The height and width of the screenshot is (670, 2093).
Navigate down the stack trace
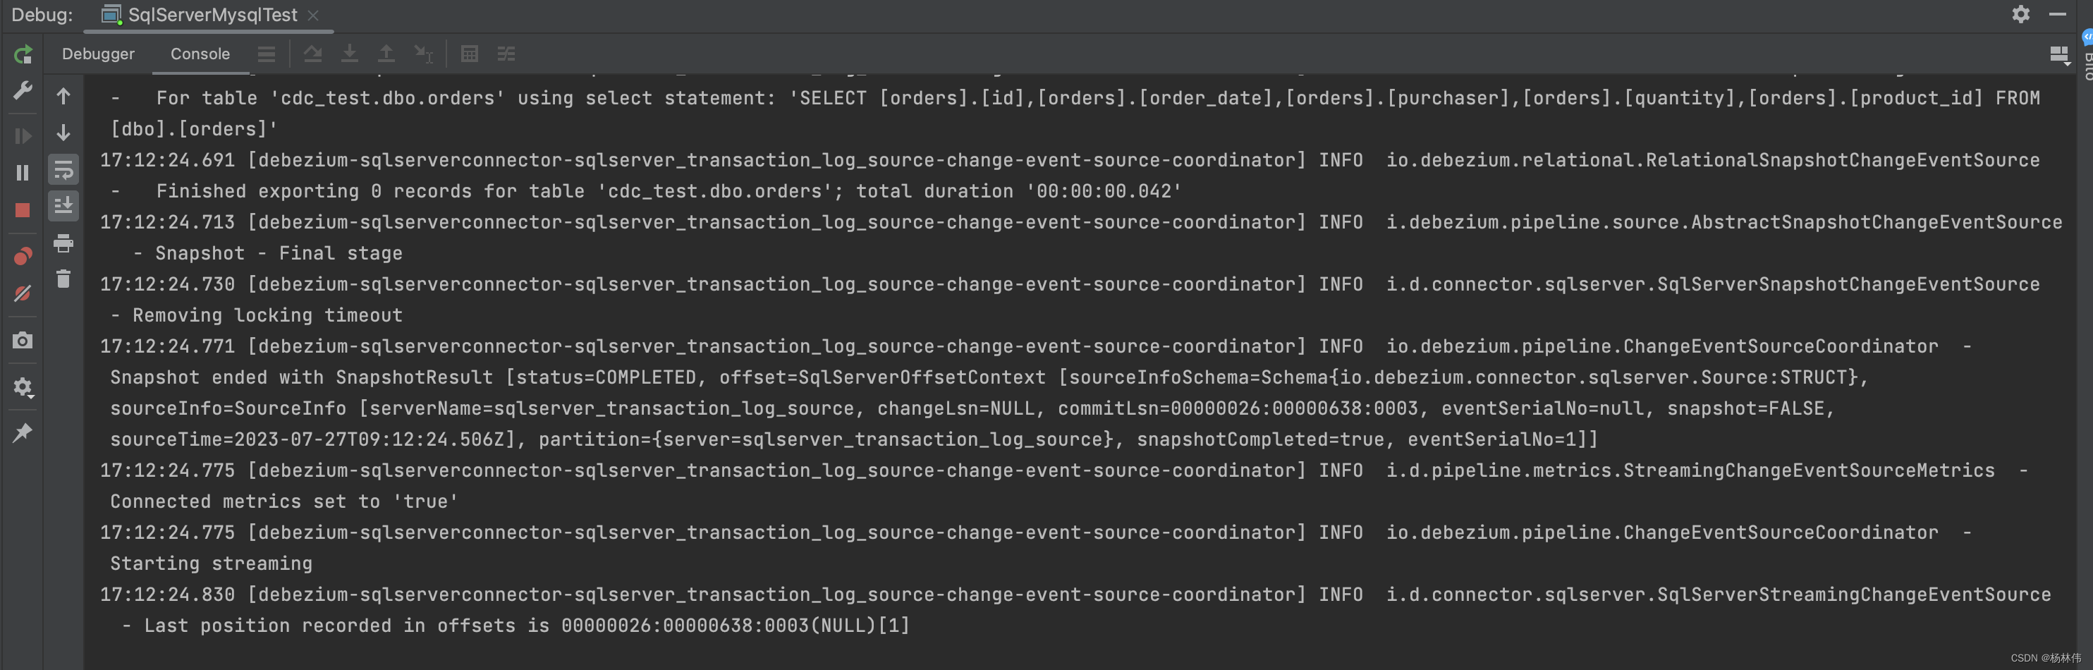[63, 133]
